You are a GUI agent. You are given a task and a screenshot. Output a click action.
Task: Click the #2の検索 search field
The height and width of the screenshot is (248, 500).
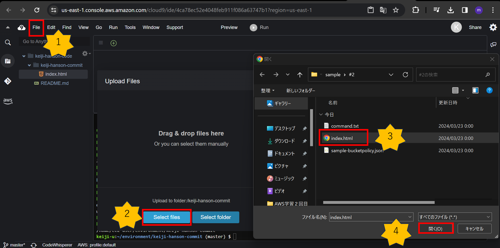456,75
